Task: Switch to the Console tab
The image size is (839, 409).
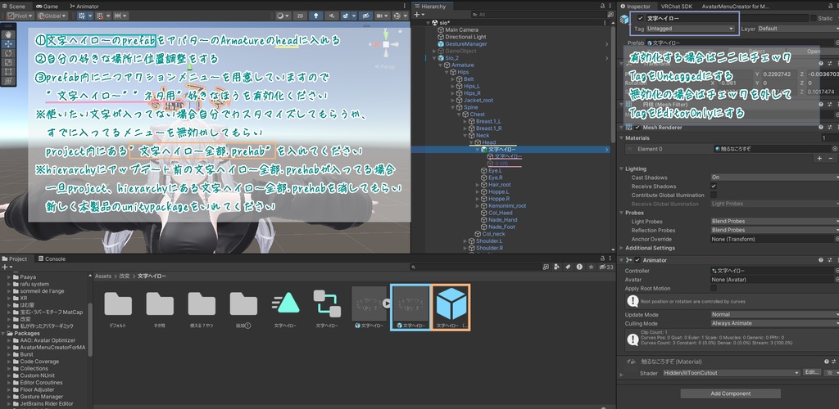Action: click(x=52, y=258)
